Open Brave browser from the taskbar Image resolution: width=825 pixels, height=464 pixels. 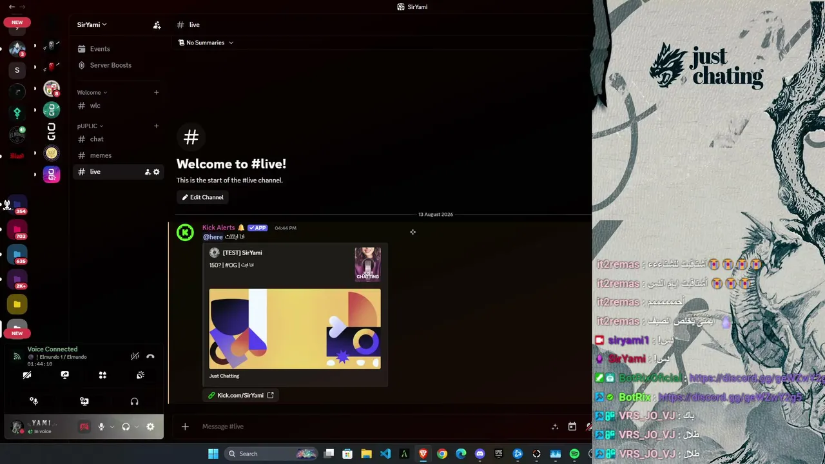coord(423,454)
